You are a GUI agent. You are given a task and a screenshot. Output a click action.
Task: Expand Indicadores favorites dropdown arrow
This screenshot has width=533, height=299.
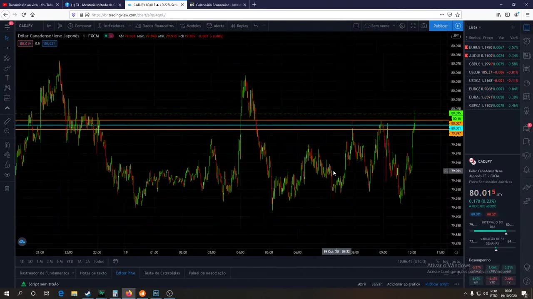130,26
